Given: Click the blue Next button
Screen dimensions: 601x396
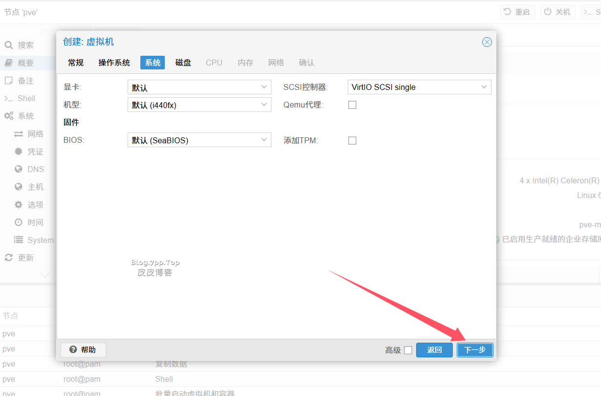Looking at the screenshot, I should click(x=474, y=350).
